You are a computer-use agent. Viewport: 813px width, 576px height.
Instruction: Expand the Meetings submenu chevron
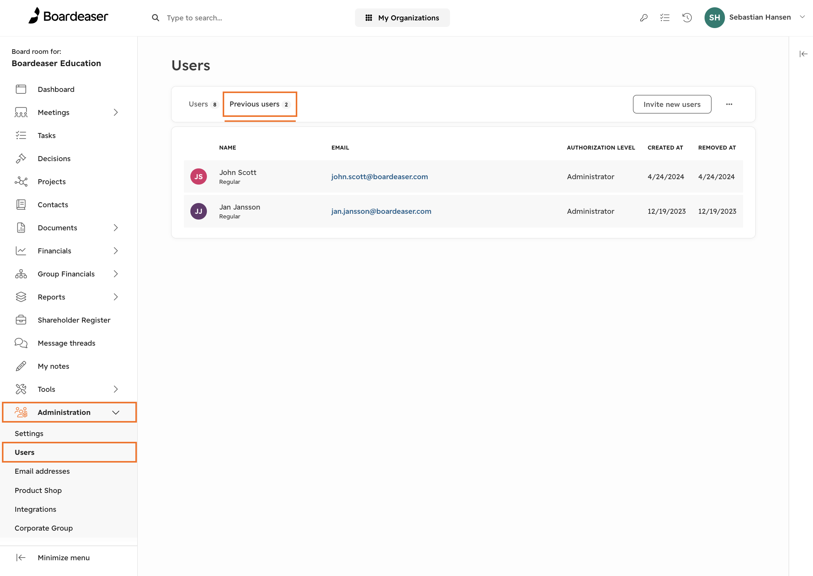(x=116, y=112)
